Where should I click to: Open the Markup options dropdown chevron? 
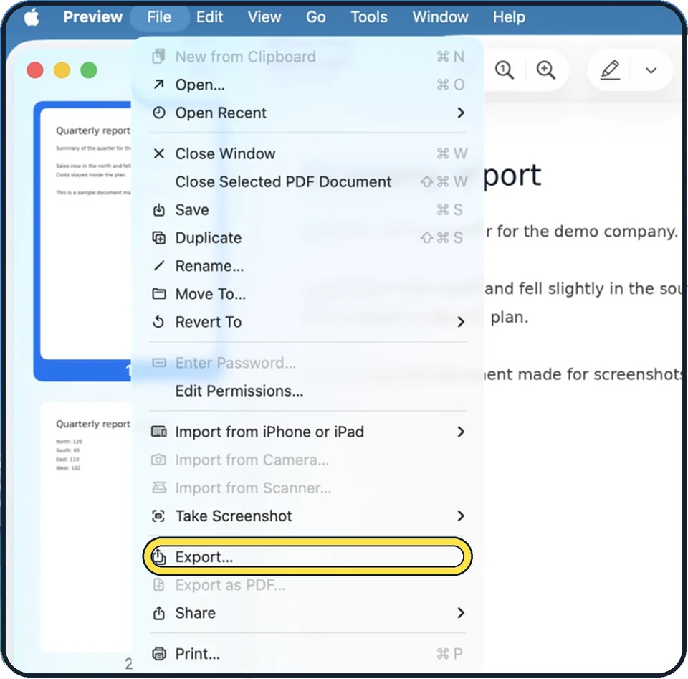pos(651,70)
